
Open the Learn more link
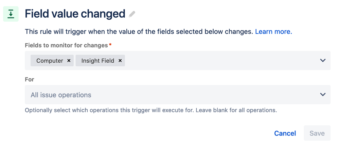click(273, 32)
